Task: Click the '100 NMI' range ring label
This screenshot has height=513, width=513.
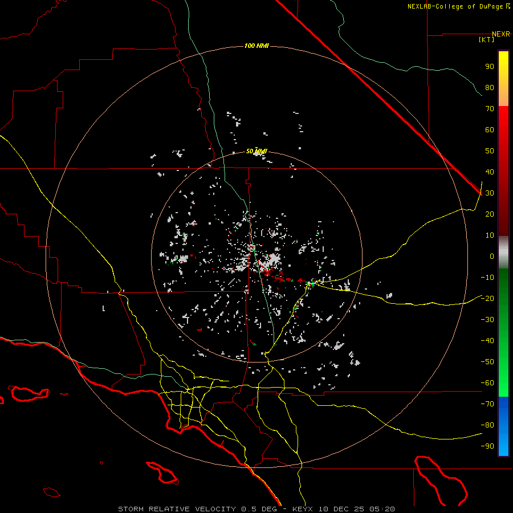Action: pos(256,46)
